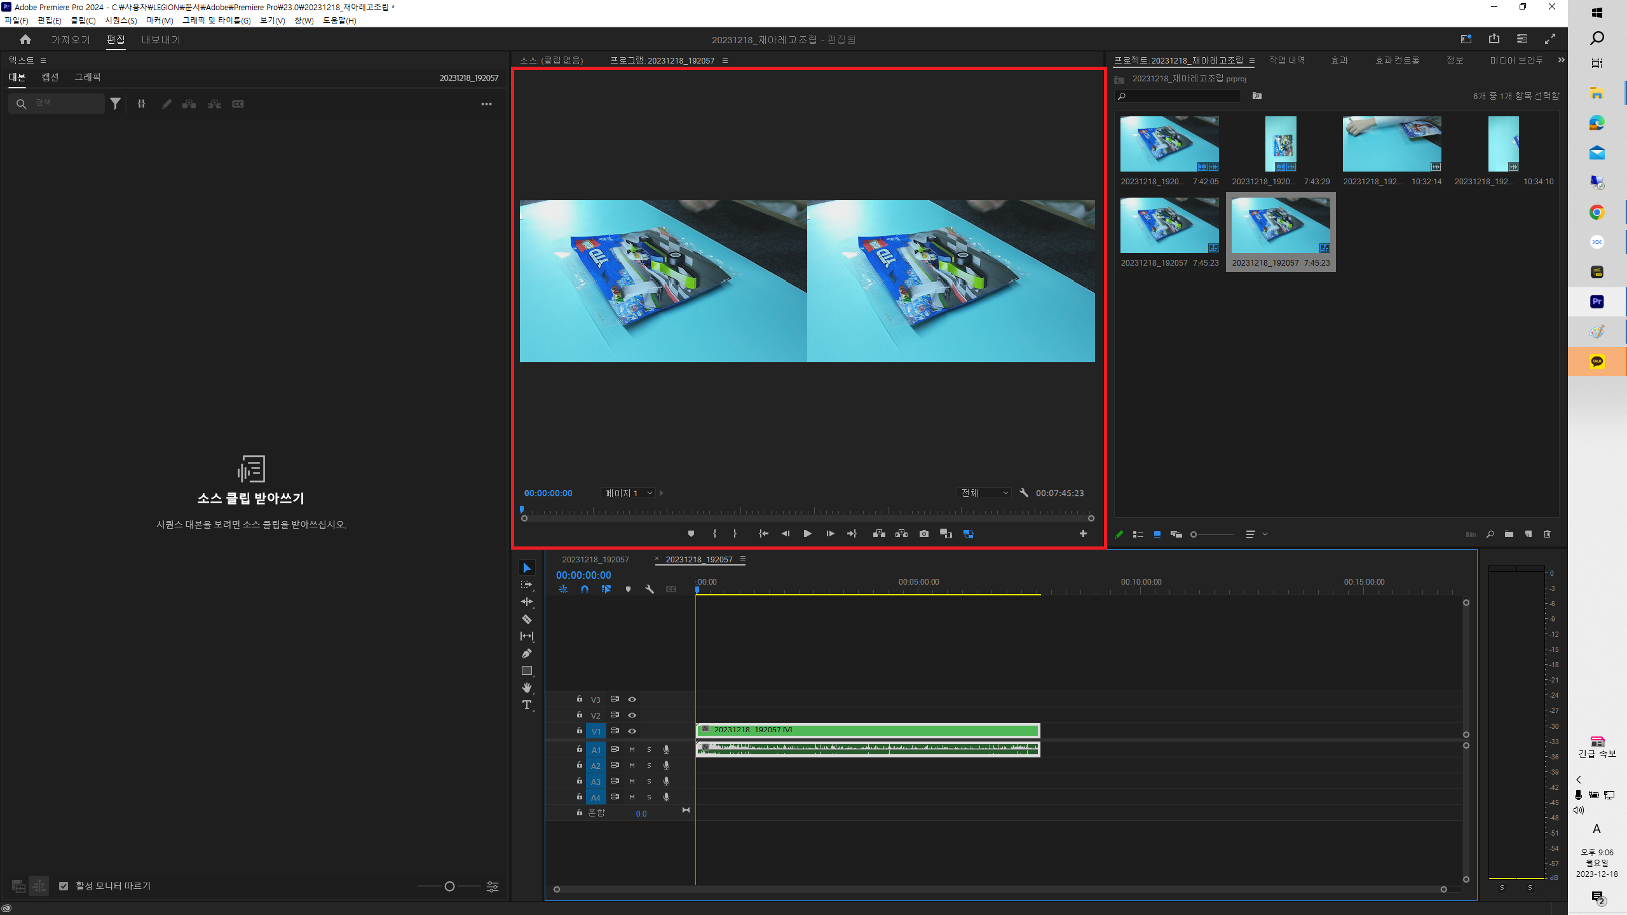Open the 시퀀스(S) menu
Screen dimensions: 1627x915
[121, 20]
